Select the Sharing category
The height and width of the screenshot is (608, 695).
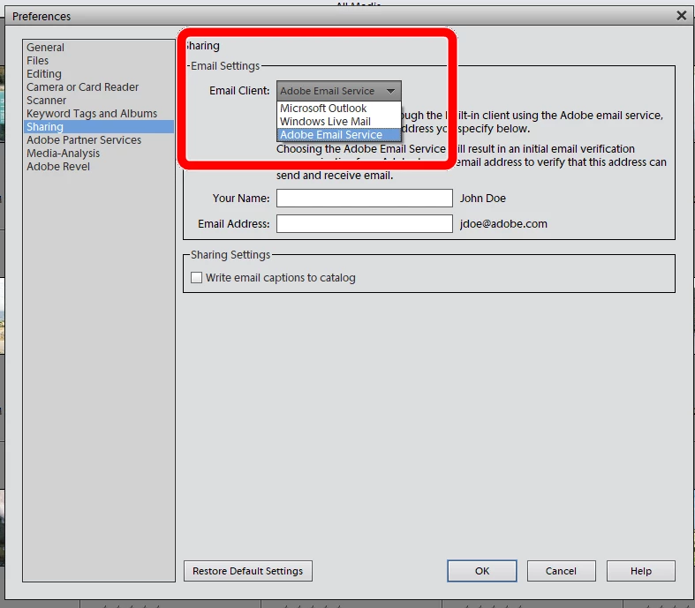pyautogui.click(x=99, y=127)
